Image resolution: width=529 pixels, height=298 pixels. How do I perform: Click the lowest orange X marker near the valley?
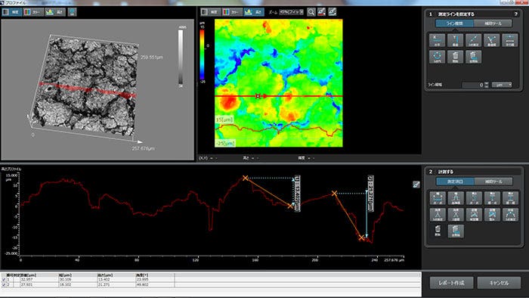coord(361,237)
